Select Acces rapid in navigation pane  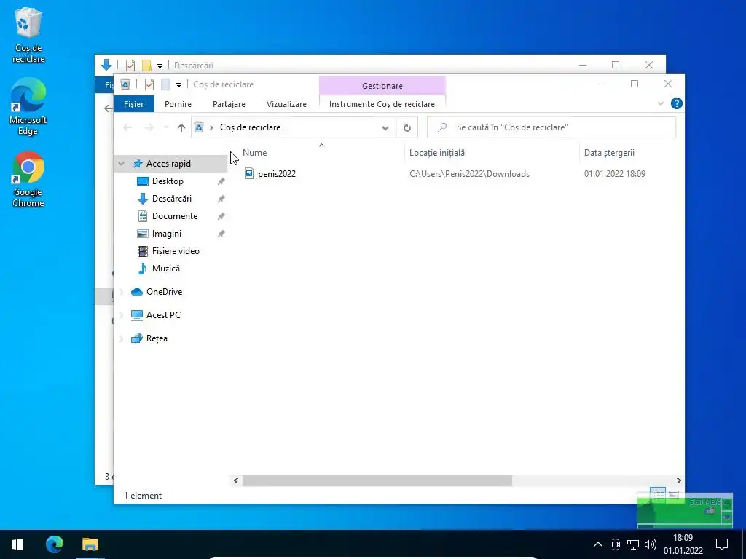point(168,164)
